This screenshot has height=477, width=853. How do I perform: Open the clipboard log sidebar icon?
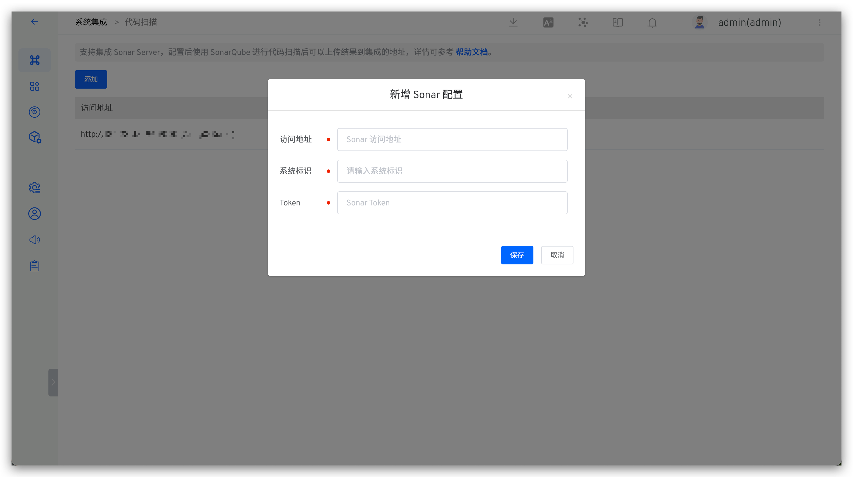click(35, 266)
